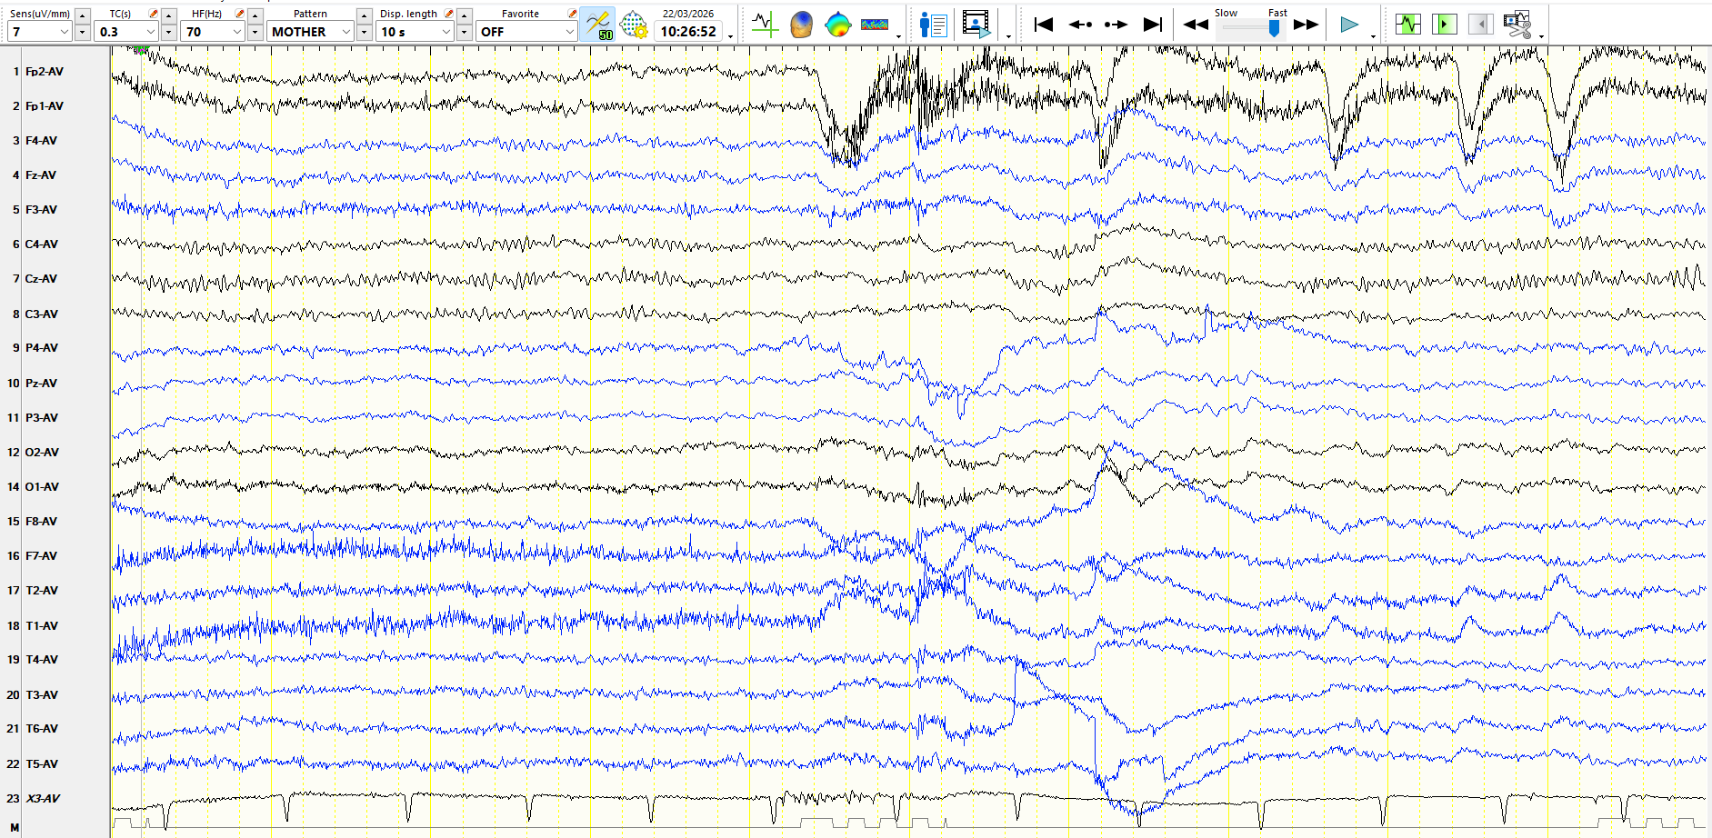
Task: Select the O1-AV channel label
Action: click(42, 487)
